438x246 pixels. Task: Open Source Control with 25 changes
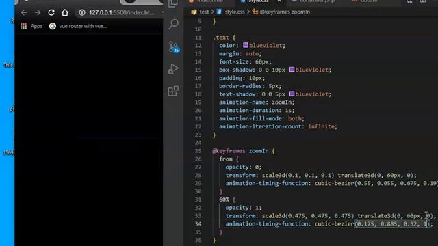174,47
